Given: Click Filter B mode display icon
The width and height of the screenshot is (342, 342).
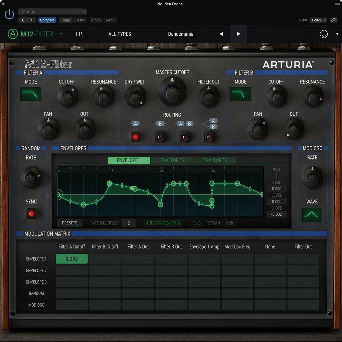Looking at the screenshot, I should click(x=241, y=94).
